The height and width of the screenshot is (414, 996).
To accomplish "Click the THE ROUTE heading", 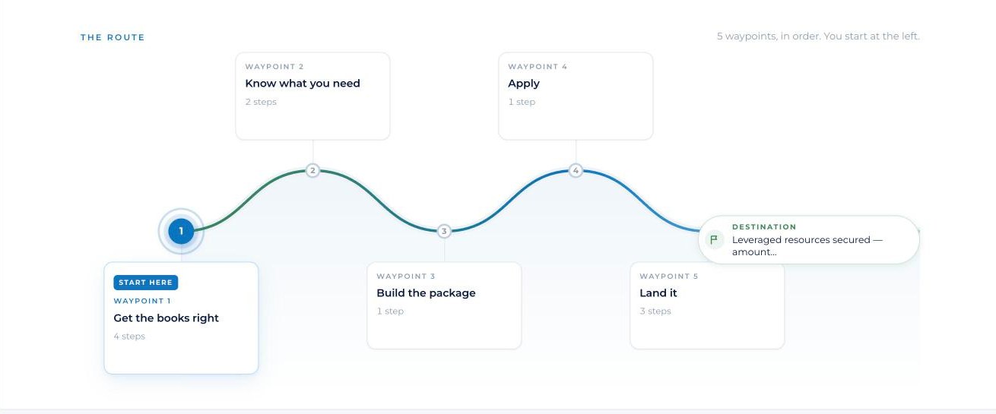I will [113, 37].
